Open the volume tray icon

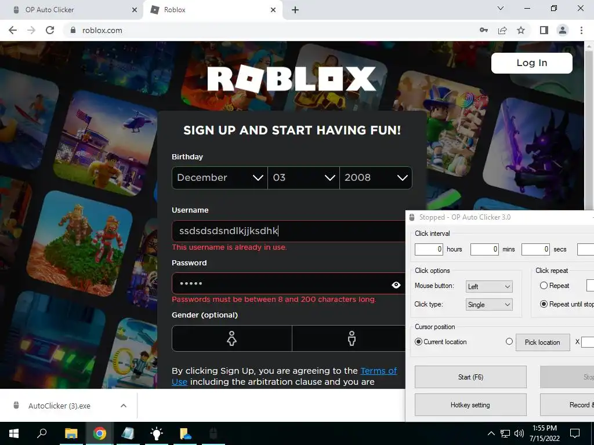click(x=519, y=433)
